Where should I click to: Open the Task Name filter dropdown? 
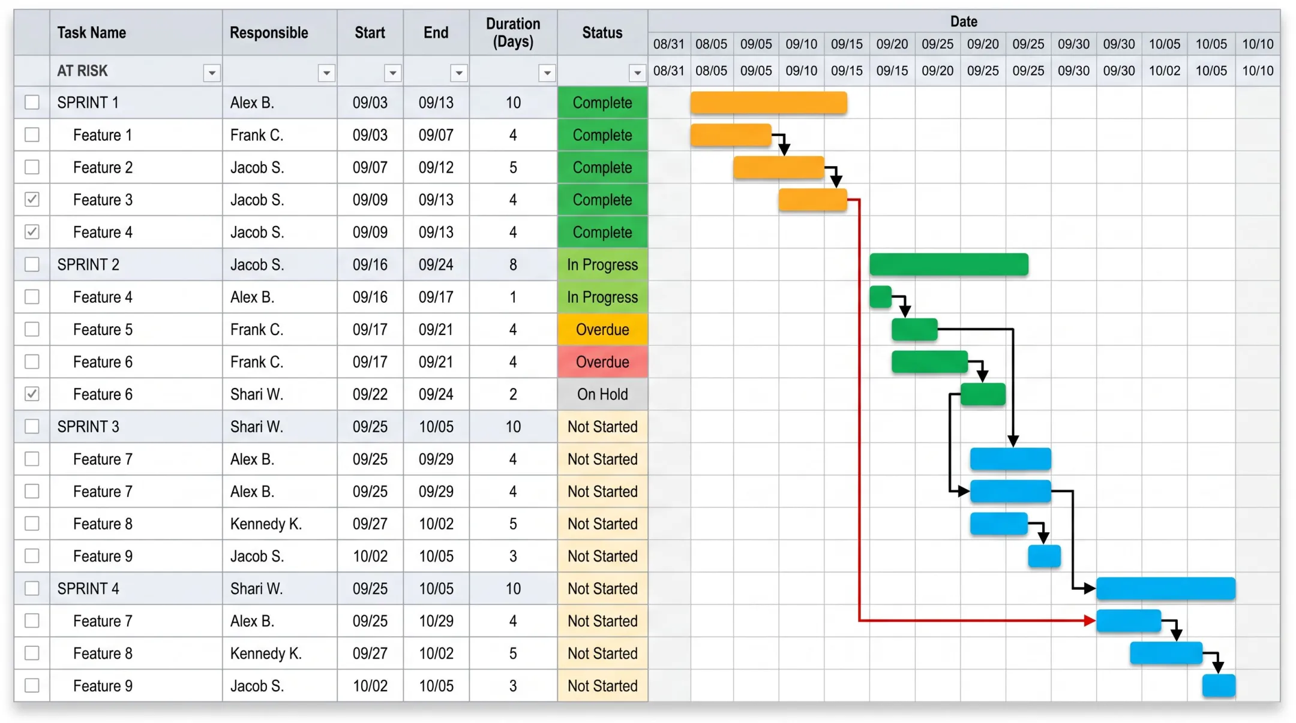point(212,73)
